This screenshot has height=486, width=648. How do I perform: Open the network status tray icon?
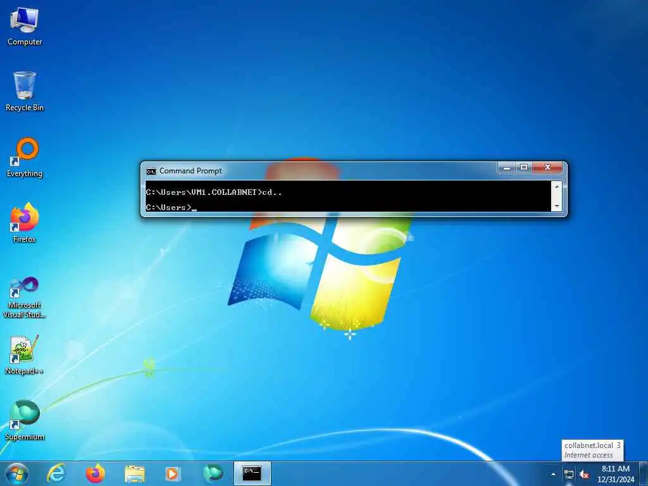(x=569, y=475)
